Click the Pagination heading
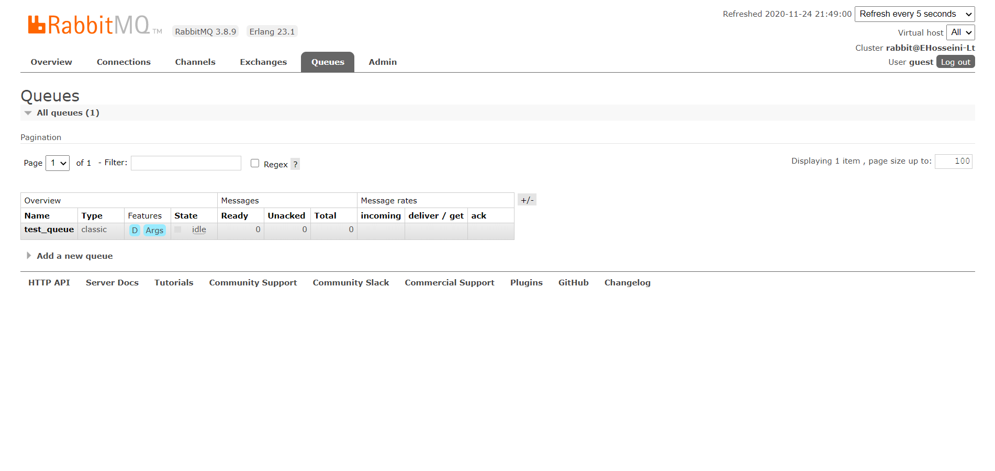 pos(41,137)
